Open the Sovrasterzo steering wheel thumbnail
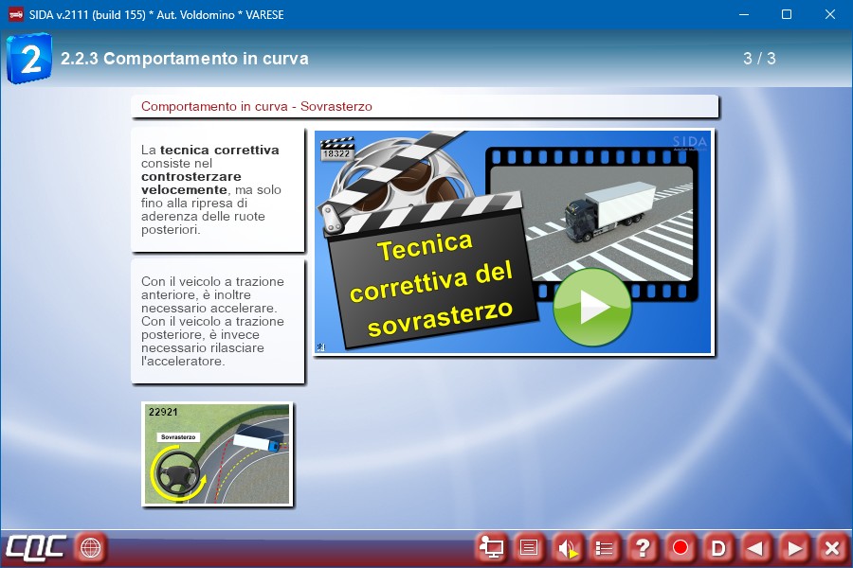The image size is (853, 568). click(x=217, y=453)
